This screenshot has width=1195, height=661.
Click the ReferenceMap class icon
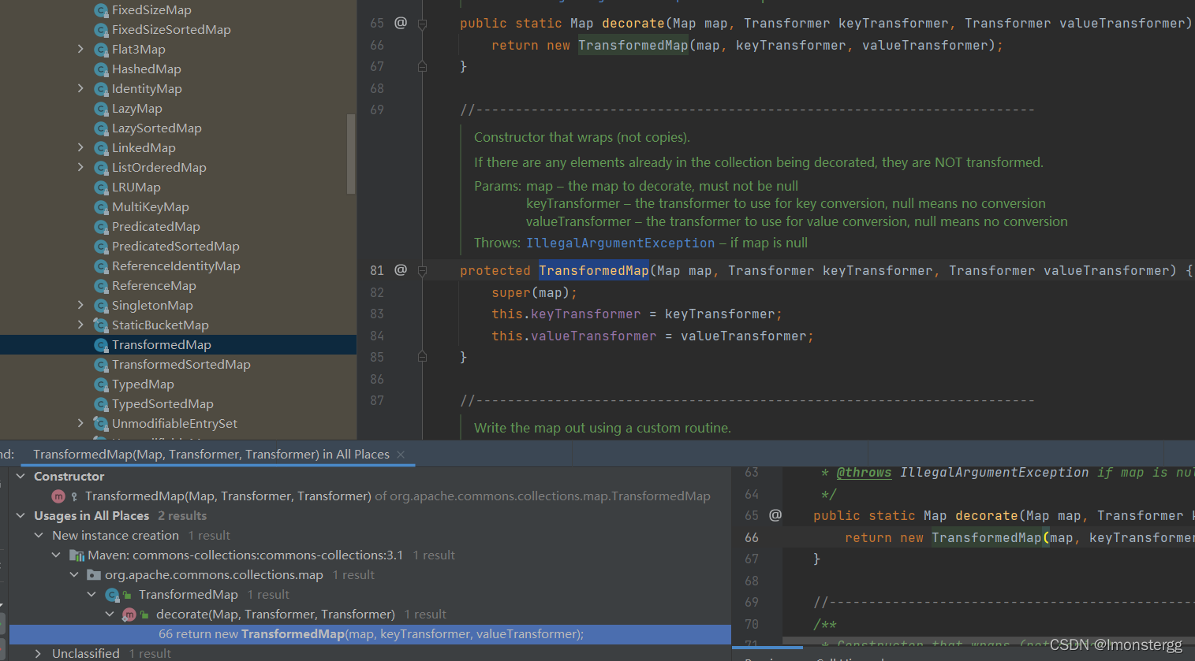coord(101,286)
